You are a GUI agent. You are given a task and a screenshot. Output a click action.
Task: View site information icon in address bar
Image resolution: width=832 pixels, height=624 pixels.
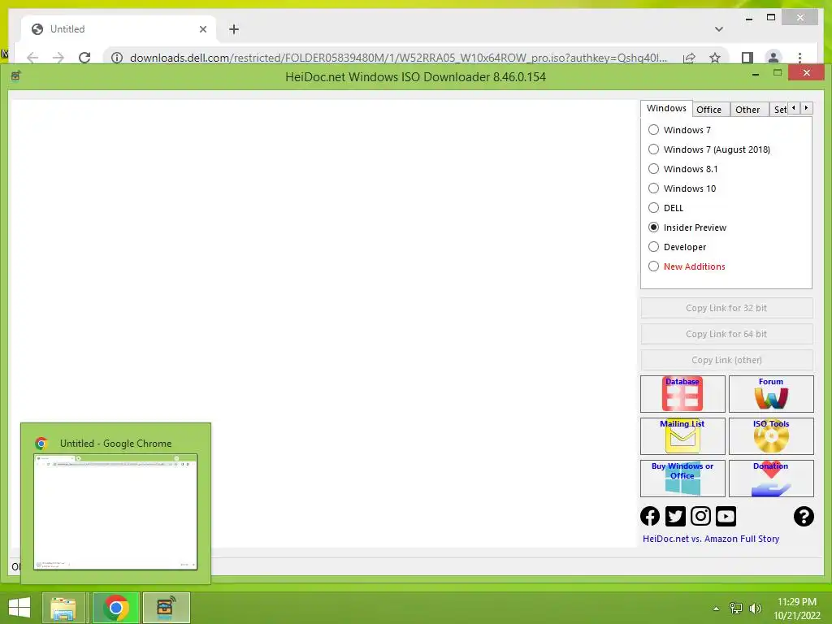tap(117, 58)
